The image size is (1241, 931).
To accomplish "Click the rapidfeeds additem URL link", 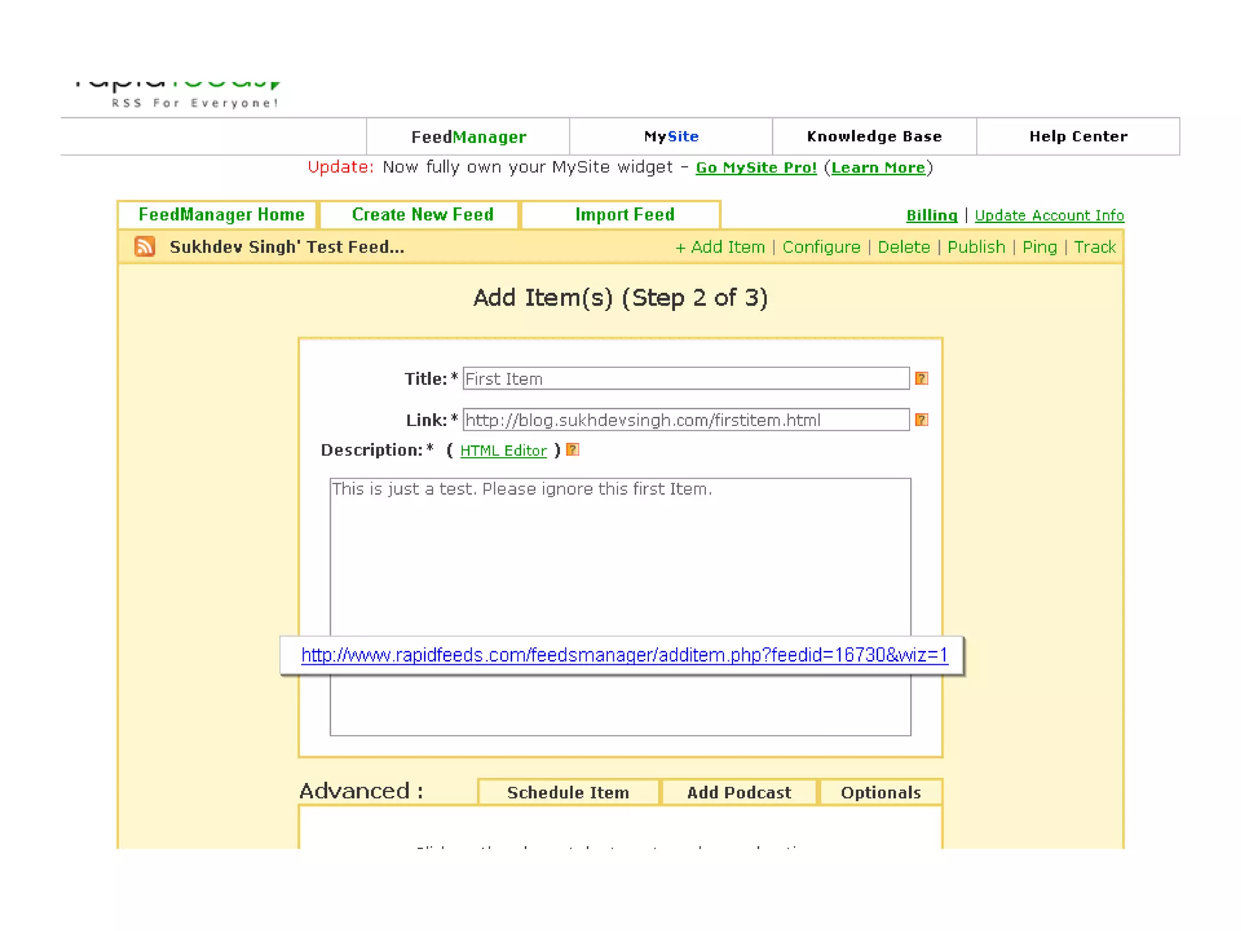I will tap(624, 655).
